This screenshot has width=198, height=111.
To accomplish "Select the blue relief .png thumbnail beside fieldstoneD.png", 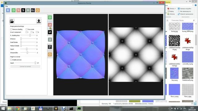I will pos(174,73).
